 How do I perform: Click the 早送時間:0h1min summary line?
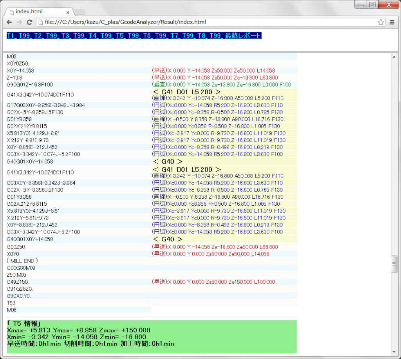pyautogui.click(x=90, y=344)
